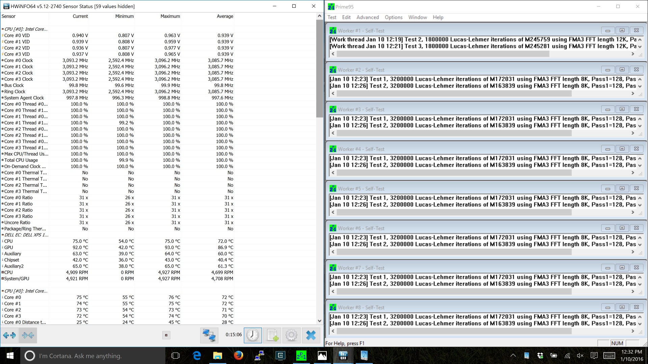Open the Advanced menu in Prime95
Image resolution: width=648 pixels, height=364 pixels.
[x=368, y=17]
